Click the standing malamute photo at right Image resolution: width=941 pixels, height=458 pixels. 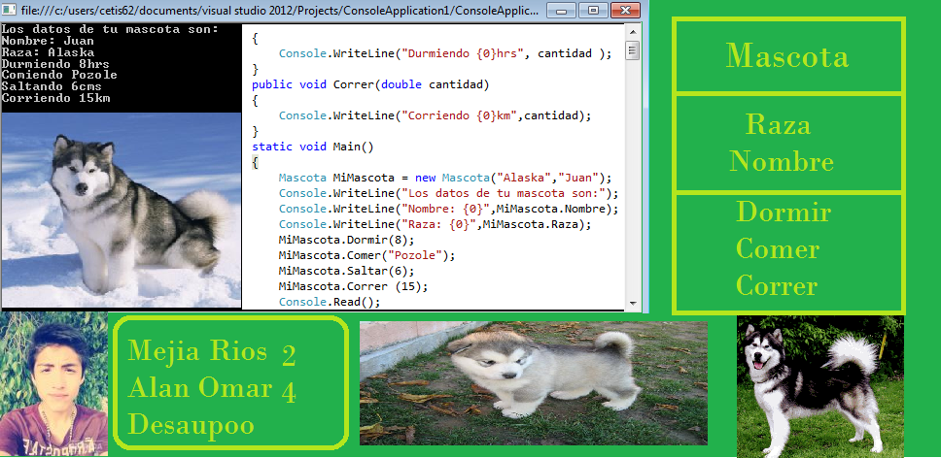(819, 387)
